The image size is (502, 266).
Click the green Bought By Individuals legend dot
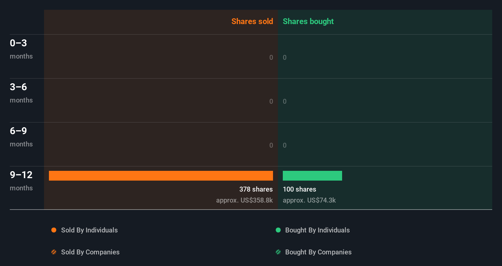pyautogui.click(x=278, y=230)
